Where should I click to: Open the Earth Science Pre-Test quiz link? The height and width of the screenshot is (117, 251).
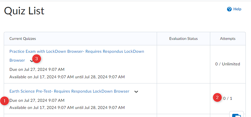pos(69,91)
